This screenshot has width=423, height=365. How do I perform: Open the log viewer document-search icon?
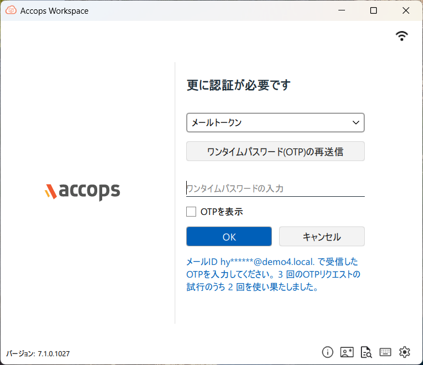[x=366, y=352]
